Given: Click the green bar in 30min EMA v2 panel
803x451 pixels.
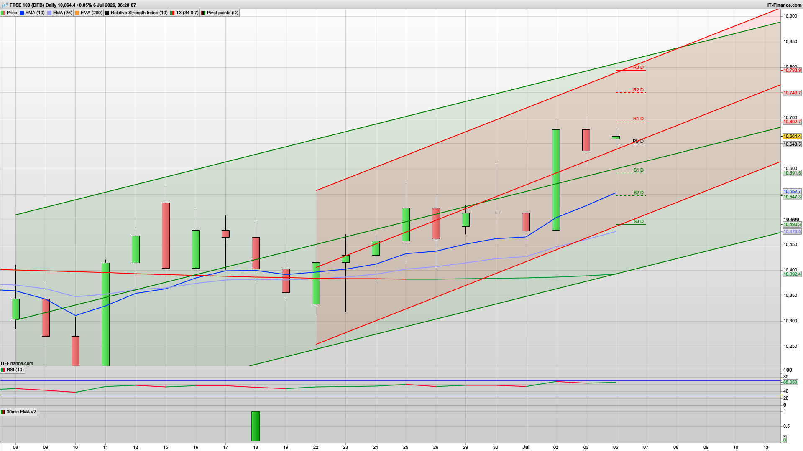Looking at the screenshot, I should (x=256, y=426).
